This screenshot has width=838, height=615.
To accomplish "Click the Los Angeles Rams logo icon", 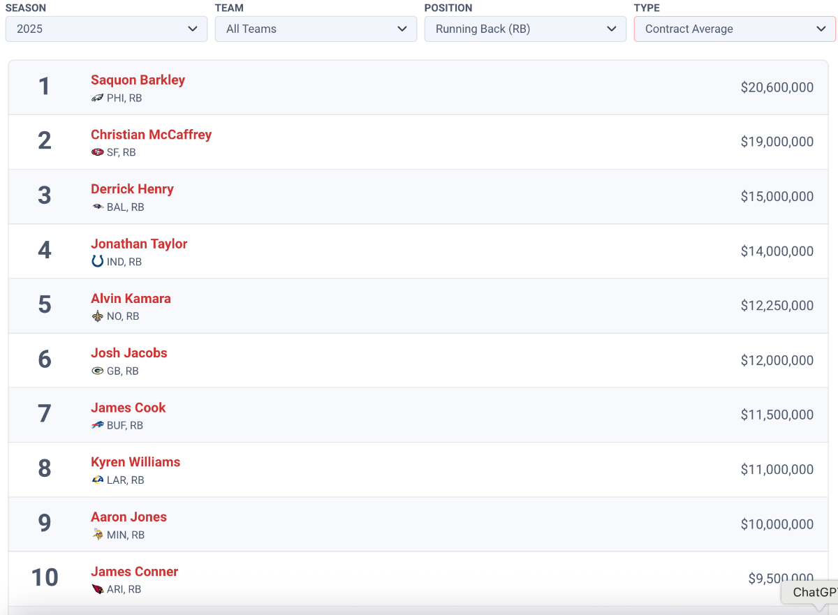I will (x=97, y=480).
